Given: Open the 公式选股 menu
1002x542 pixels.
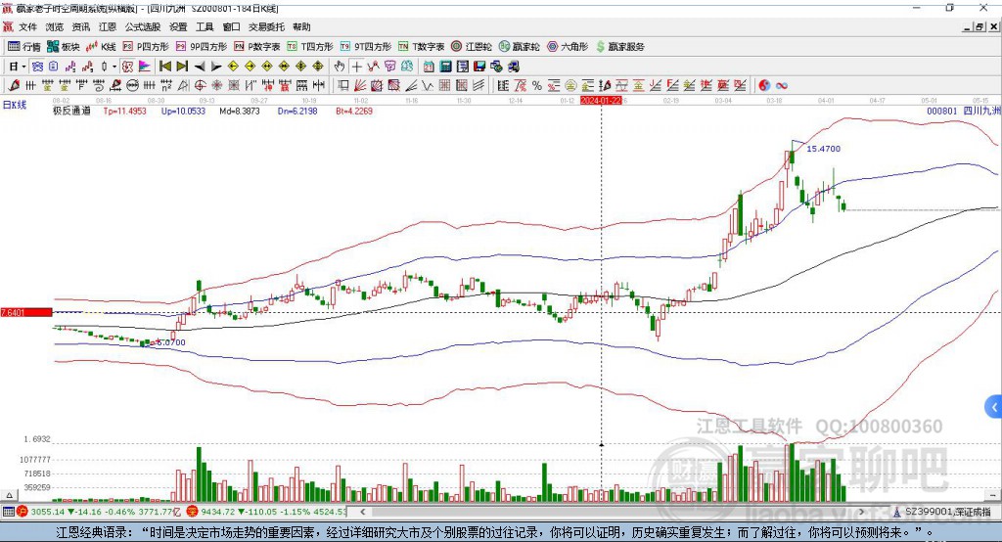Looking at the screenshot, I should (x=143, y=26).
